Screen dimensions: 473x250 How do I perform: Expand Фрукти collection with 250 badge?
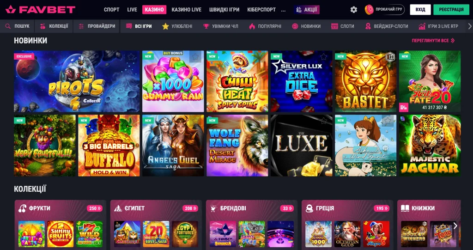(95, 208)
